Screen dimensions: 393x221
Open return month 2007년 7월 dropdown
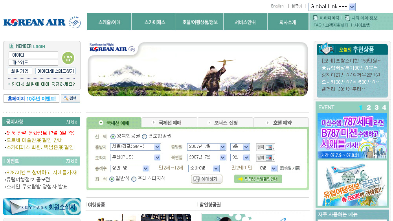[207, 158]
